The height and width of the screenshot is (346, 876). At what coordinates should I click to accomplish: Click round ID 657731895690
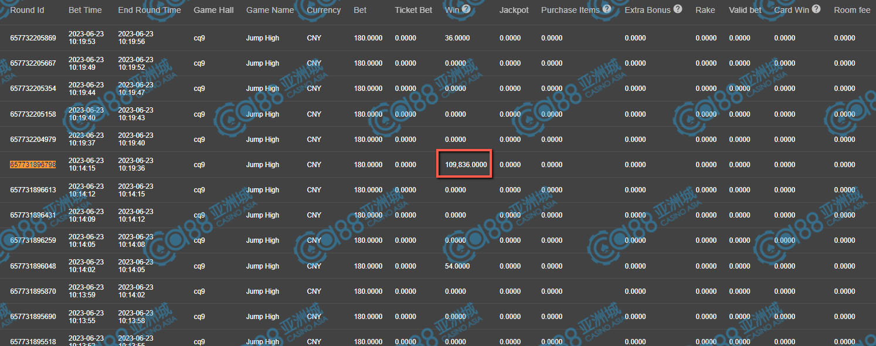(x=33, y=317)
